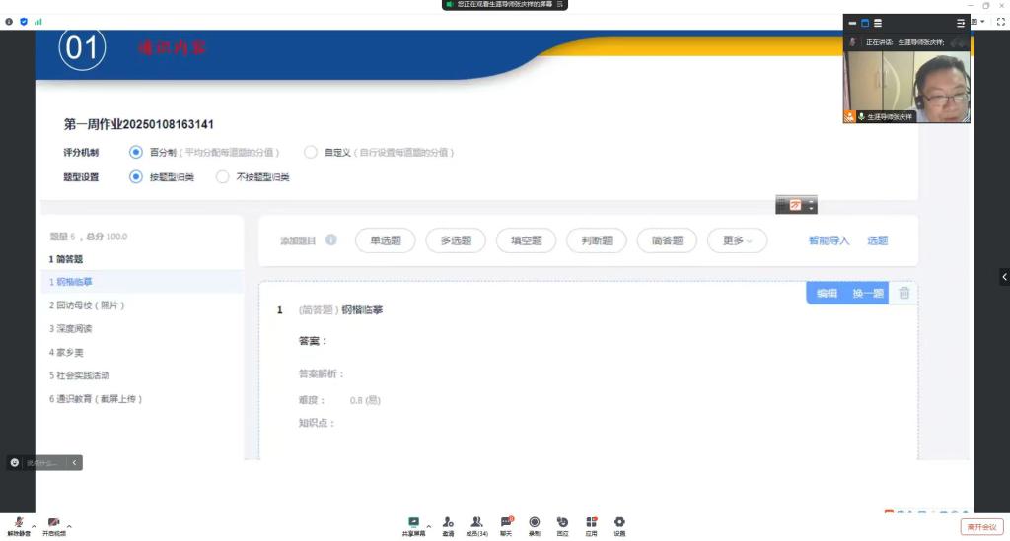Select the 自定义 scoring radio button
1010x541 pixels.
tap(311, 152)
